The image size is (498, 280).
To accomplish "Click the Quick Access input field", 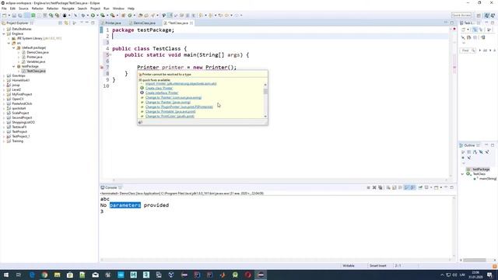I will click(x=461, y=16).
